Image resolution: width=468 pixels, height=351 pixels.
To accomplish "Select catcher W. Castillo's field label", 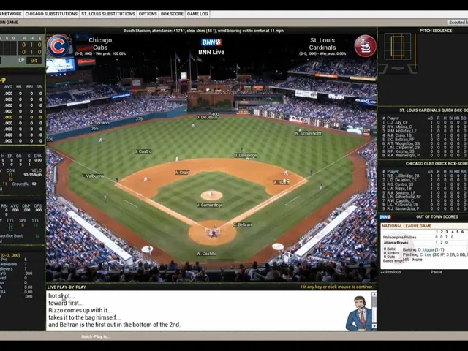I will [x=206, y=254].
